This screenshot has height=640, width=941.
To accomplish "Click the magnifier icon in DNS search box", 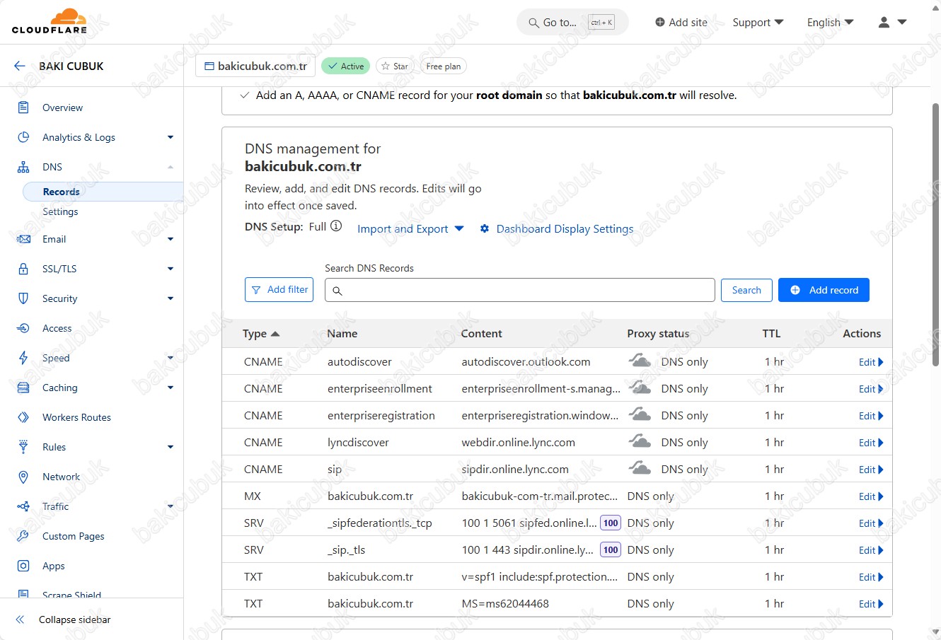I will (337, 291).
